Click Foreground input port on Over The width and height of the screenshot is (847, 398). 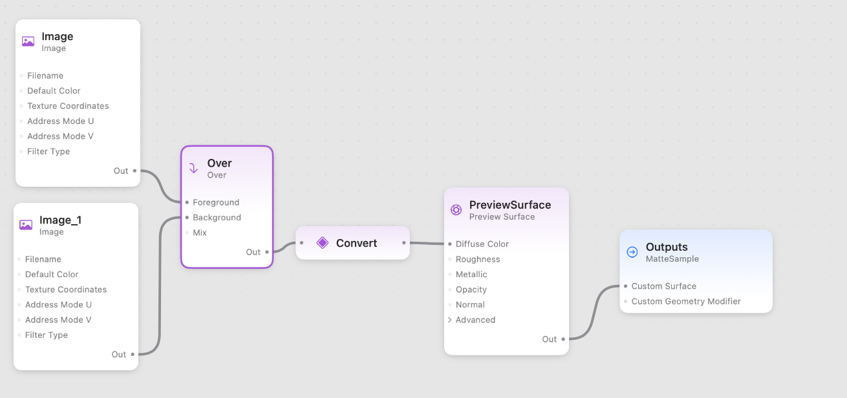pos(187,202)
